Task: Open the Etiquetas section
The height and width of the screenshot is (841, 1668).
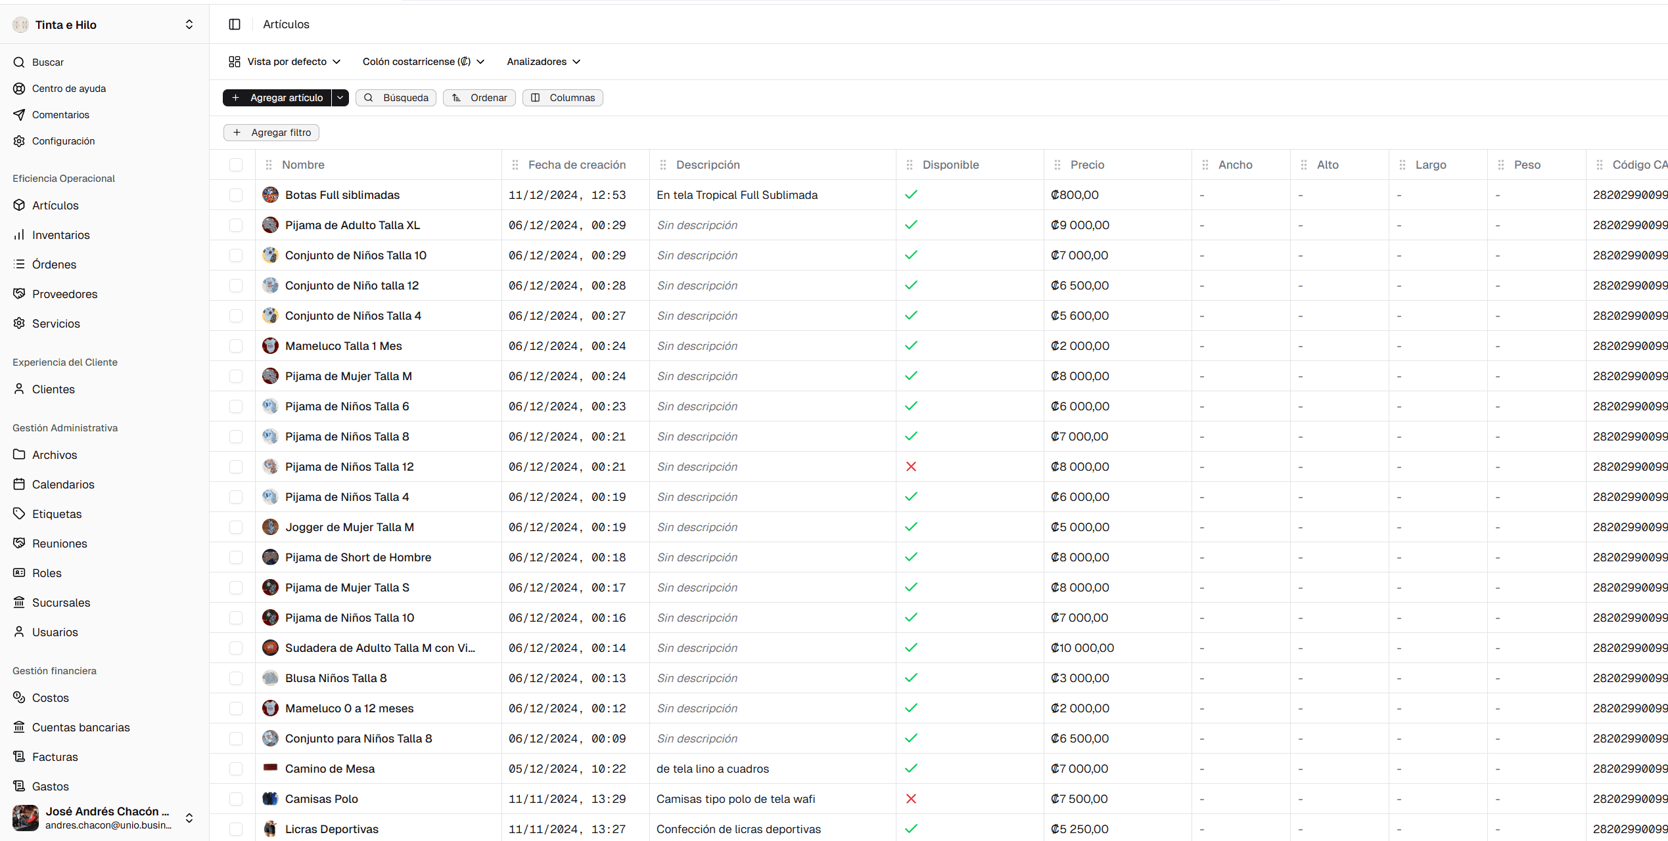Action: pyautogui.click(x=57, y=513)
